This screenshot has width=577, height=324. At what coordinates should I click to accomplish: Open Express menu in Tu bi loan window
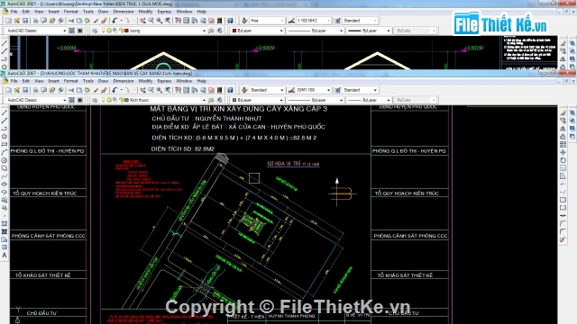tap(164, 81)
